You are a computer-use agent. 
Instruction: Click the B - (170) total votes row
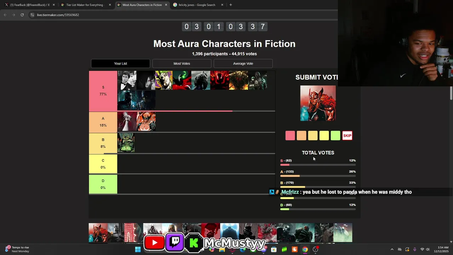pos(318,184)
